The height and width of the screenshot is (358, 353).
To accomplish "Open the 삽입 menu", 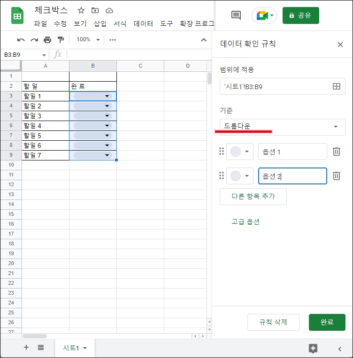I will pyautogui.click(x=100, y=23).
